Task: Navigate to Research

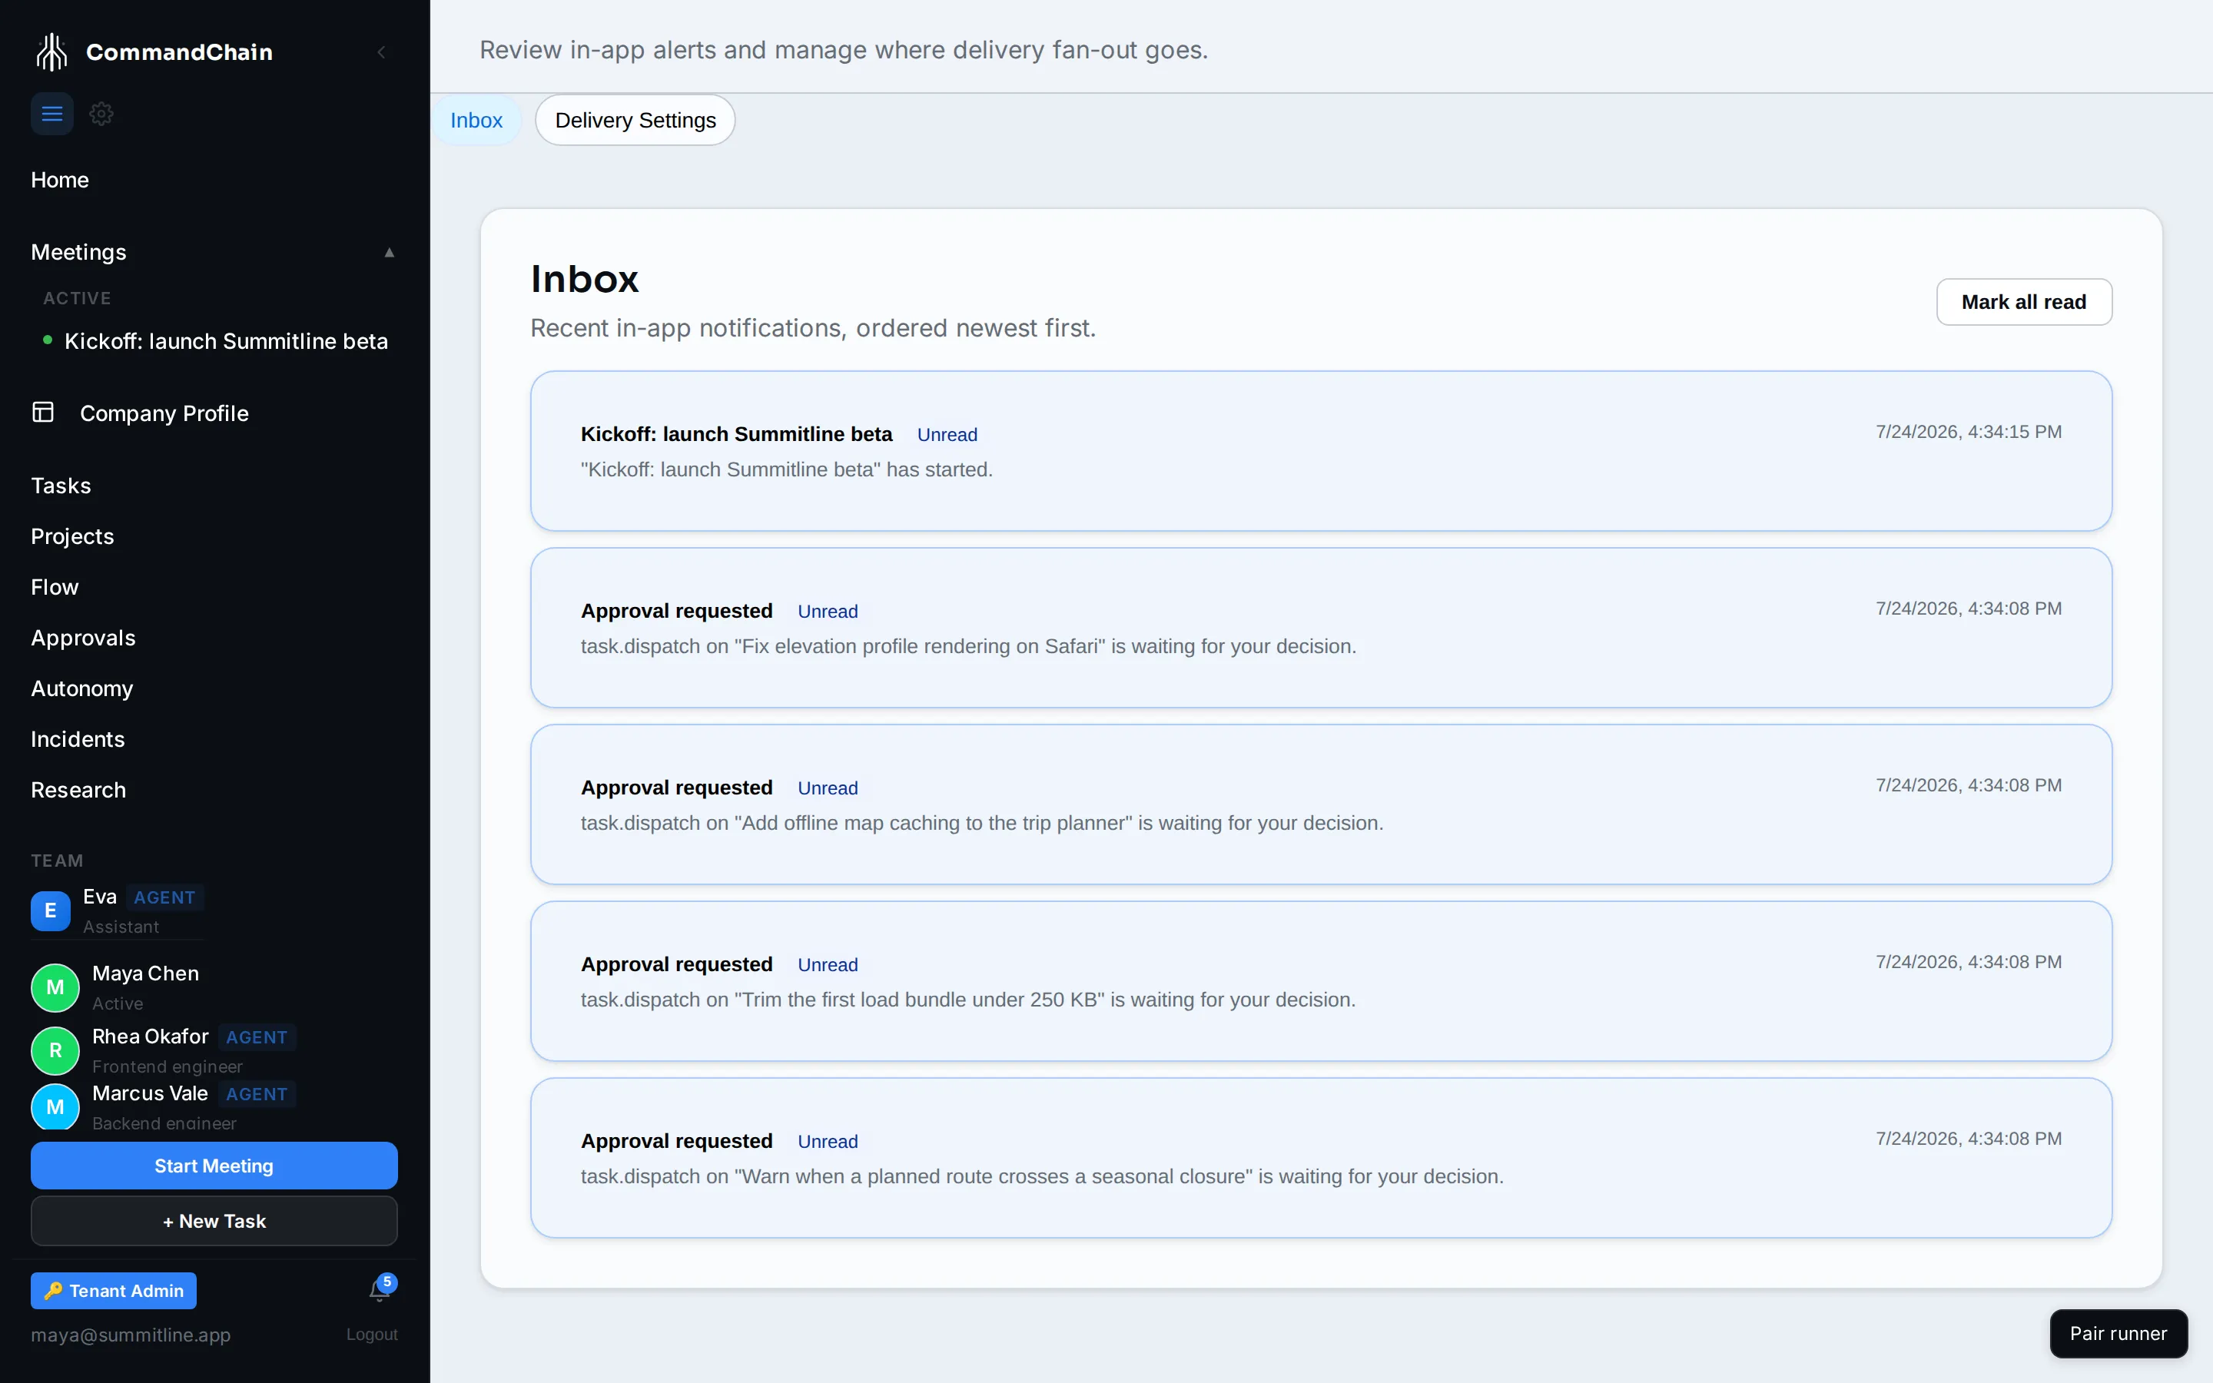Action: pyautogui.click(x=78, y=791)
